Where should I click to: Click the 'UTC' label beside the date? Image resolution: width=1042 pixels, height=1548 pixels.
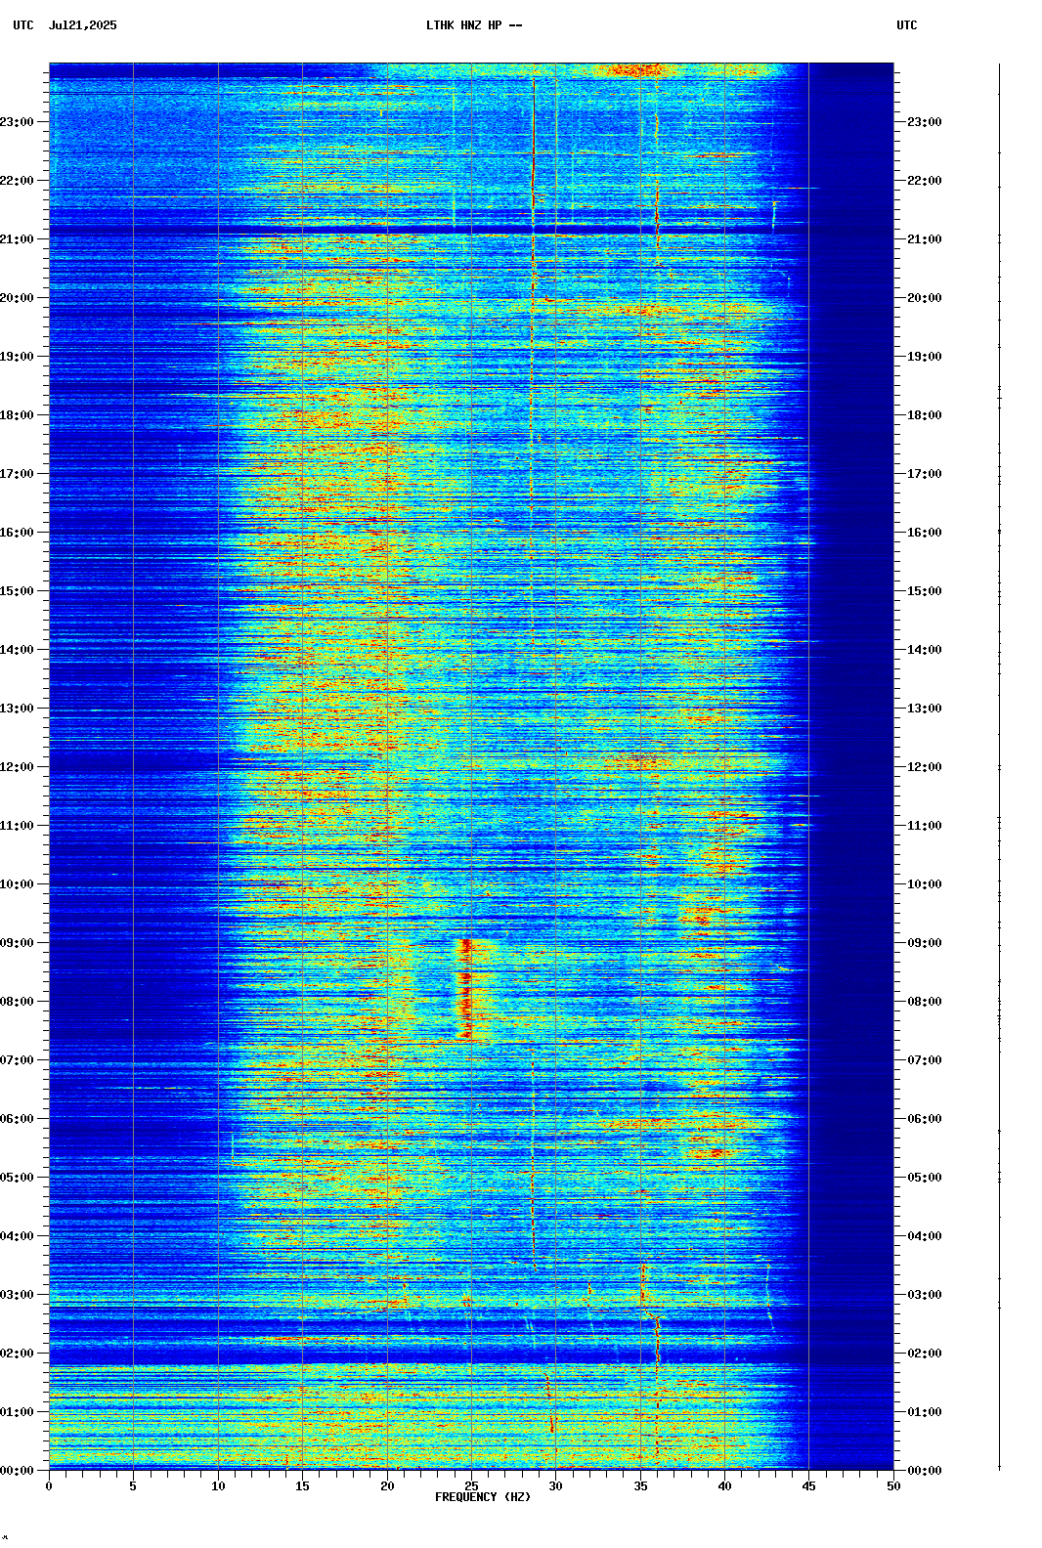23,25
